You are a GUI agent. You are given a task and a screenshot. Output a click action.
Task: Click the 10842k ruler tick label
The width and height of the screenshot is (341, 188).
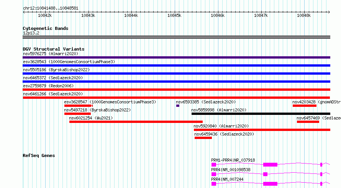(45, 15)
